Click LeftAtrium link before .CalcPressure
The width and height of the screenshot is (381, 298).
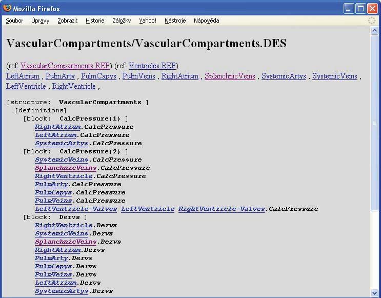[56, 135]
